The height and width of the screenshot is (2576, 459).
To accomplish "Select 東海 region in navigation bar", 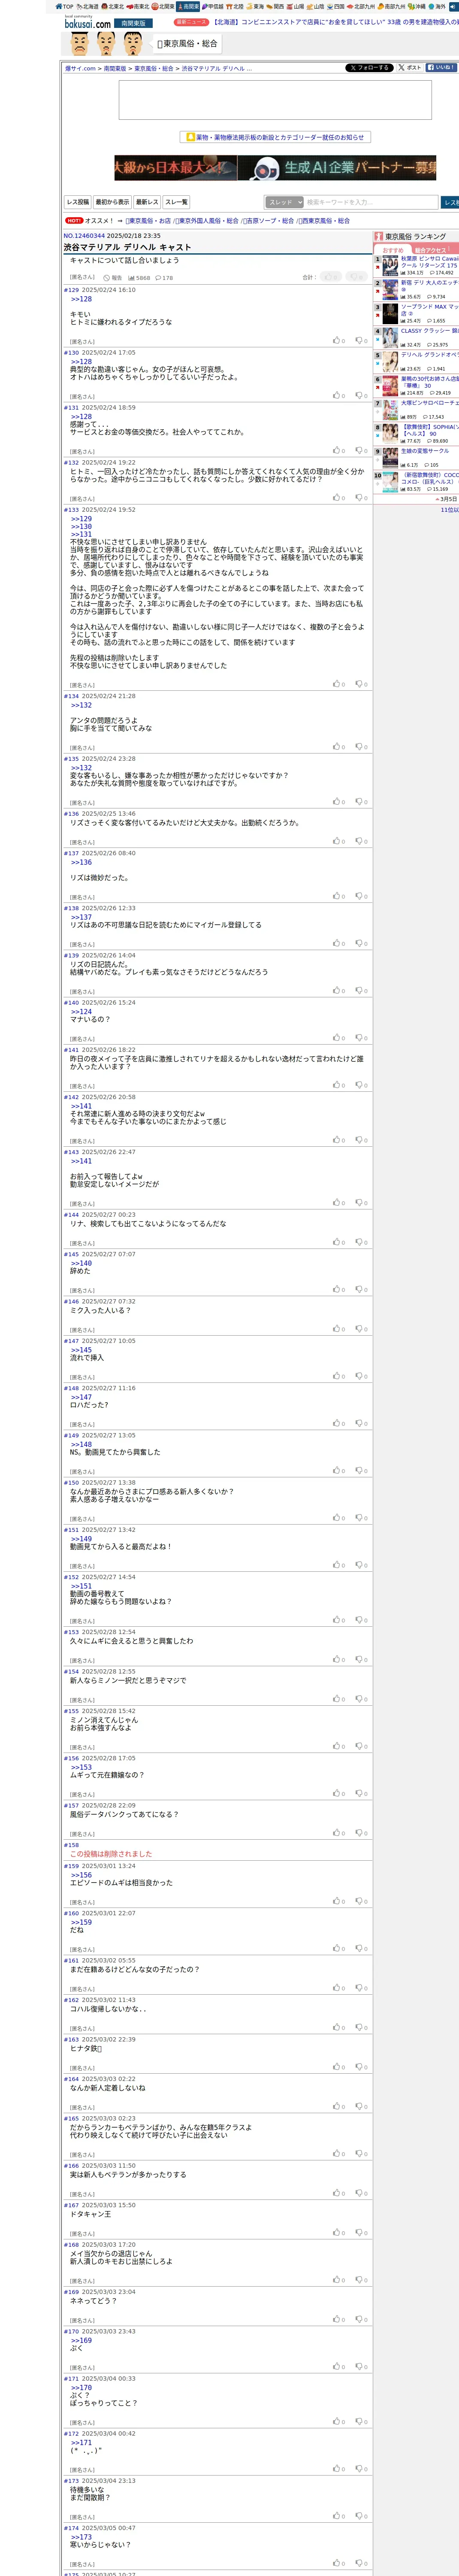I will pos(255,6).
